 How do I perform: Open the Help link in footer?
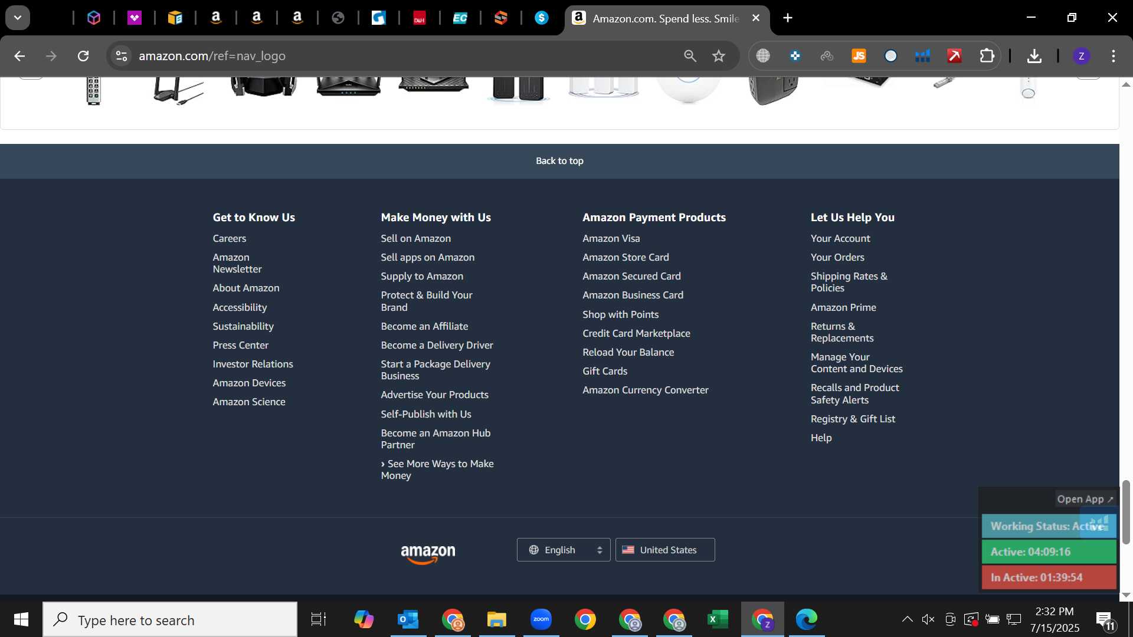821,438
